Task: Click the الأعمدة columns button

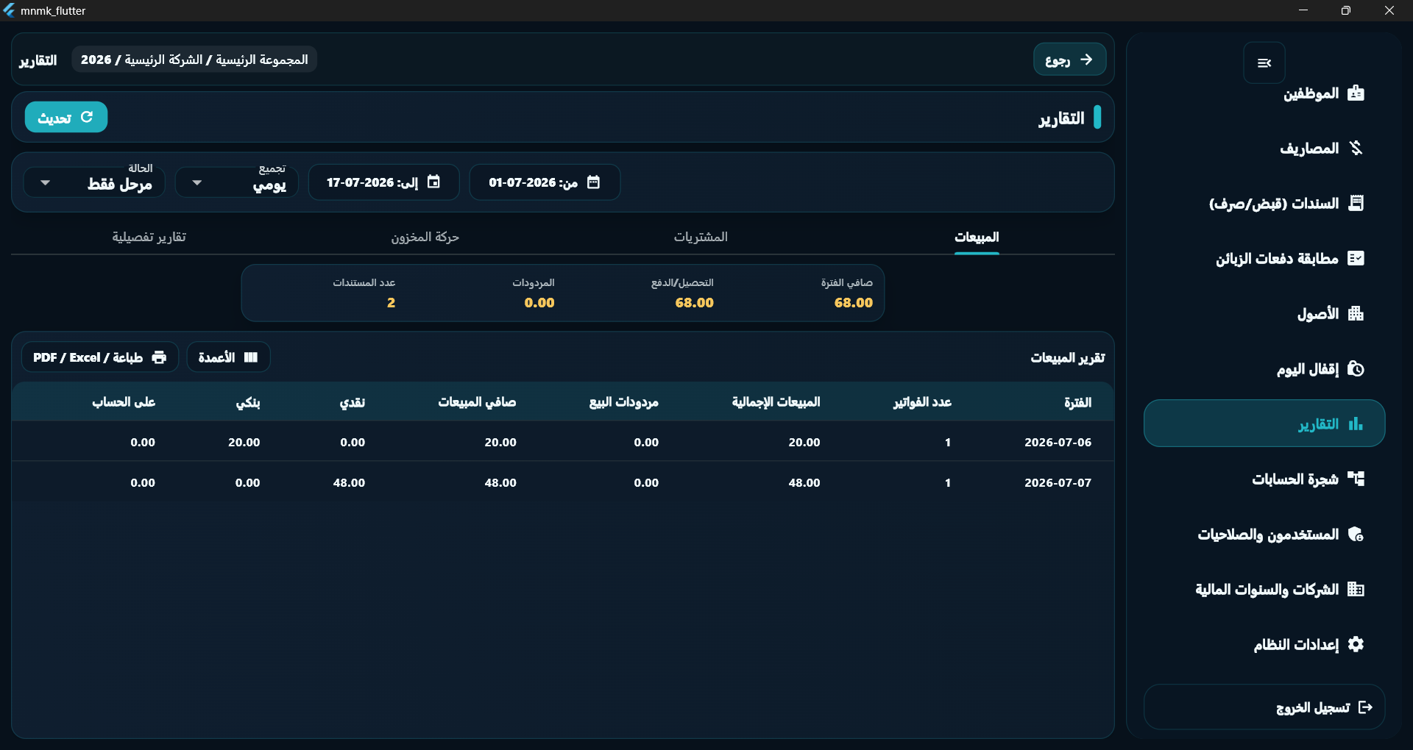Action: (228, 357)
